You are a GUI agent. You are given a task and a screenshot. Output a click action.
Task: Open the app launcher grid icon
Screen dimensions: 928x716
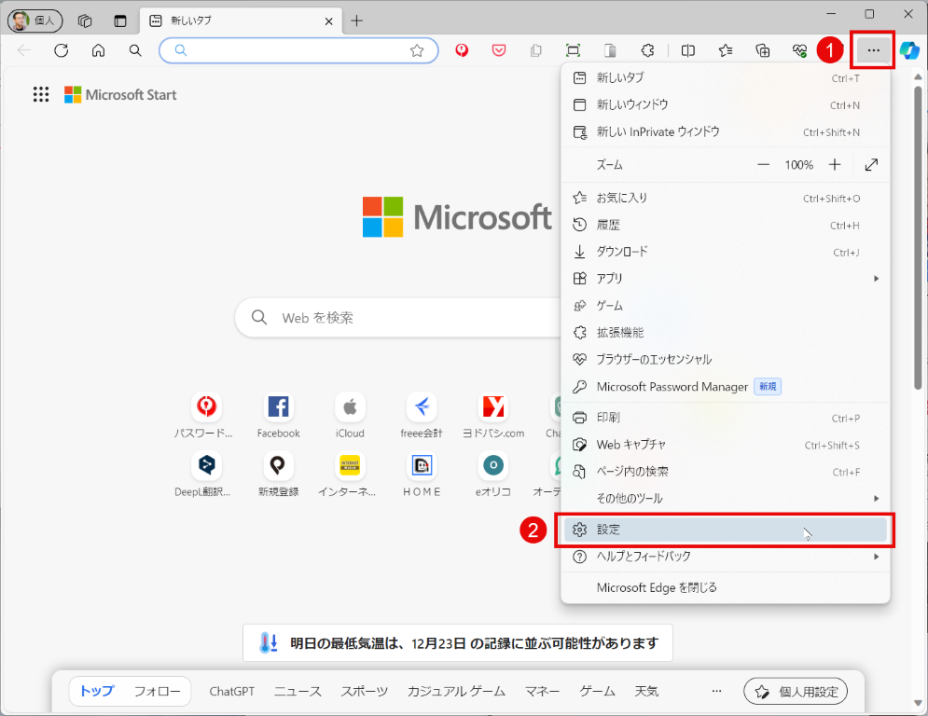click(x=41, y=94)
